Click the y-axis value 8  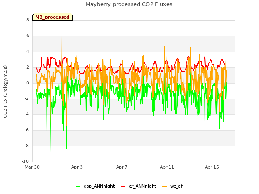coord(28,20)
